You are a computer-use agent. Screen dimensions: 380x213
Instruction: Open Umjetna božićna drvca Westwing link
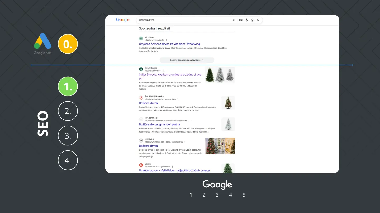click(169, 44)
